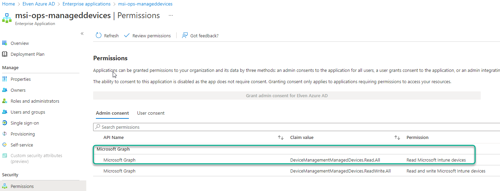This screenshot has width=500, height=191.
Task: Open the more options ellipsis next to the title
Action: pyautogui.click(x=171, y=16)
